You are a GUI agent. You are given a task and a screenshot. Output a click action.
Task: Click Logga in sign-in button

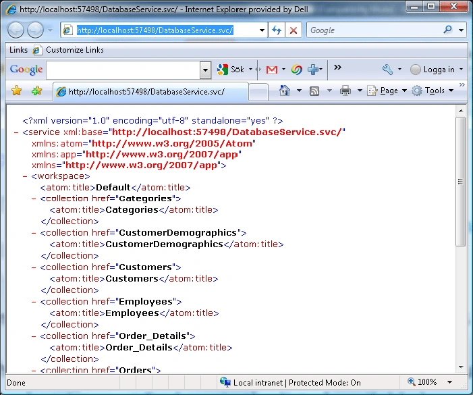[x=433, y=70]
